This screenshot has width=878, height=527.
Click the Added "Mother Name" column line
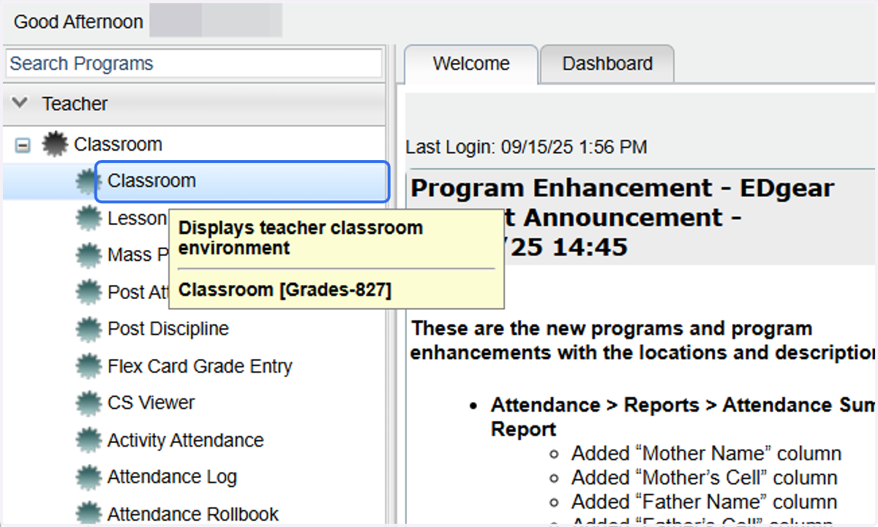pos(706,453)
